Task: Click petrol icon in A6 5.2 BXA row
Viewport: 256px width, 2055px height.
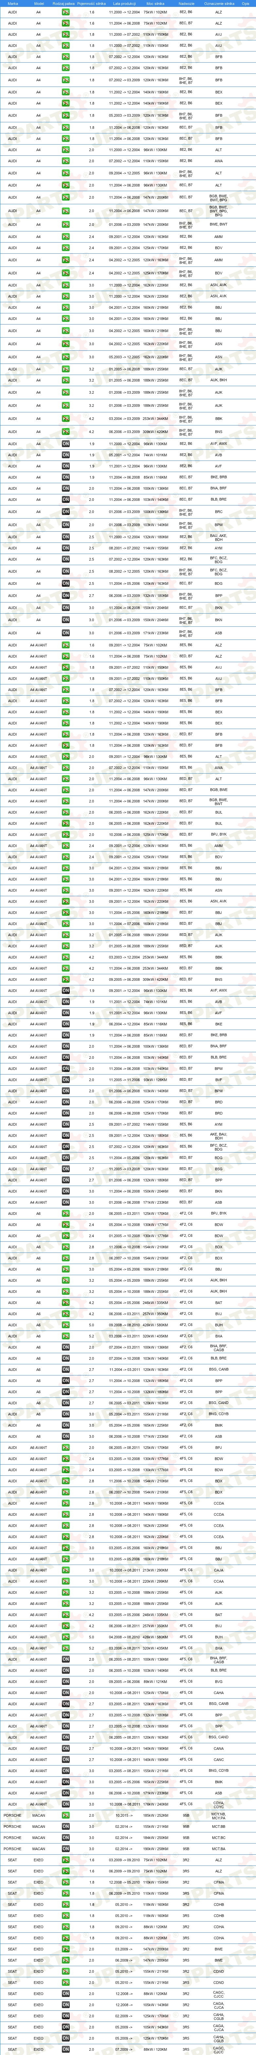Action: (x=65, y=1336)
